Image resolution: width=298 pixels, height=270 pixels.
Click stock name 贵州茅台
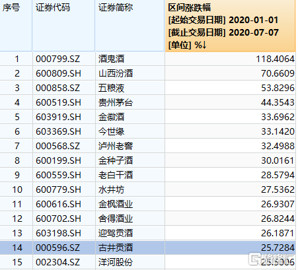tap(116, 102)
